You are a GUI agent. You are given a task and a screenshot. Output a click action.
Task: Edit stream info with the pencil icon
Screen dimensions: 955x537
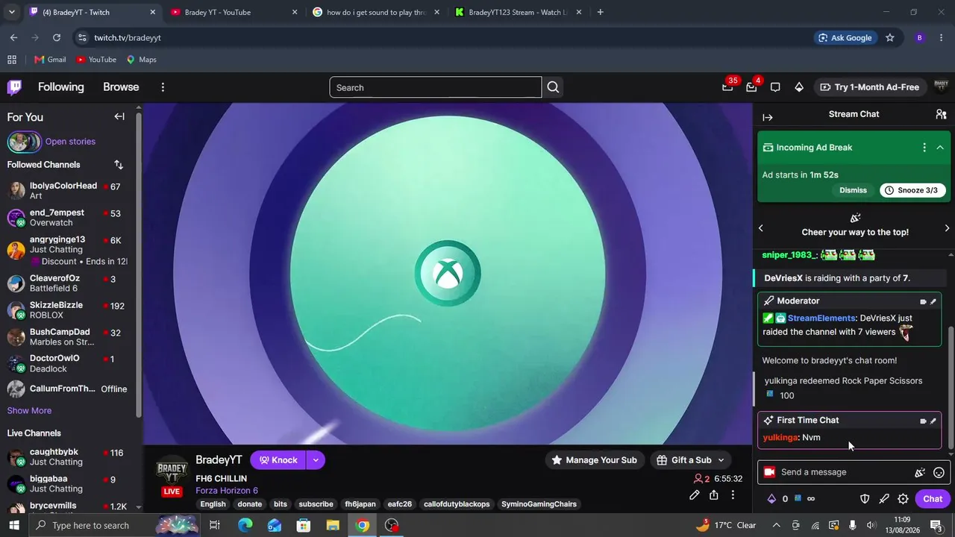pos(695,494)
